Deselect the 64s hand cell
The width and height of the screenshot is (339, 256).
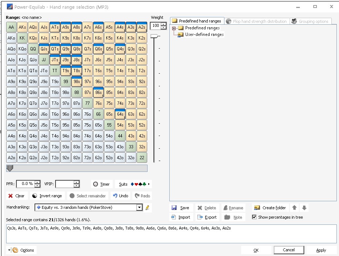pos(120,114)
